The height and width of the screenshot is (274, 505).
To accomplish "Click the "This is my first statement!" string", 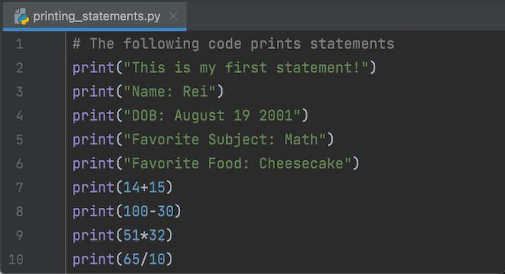I will coord(246,68).
